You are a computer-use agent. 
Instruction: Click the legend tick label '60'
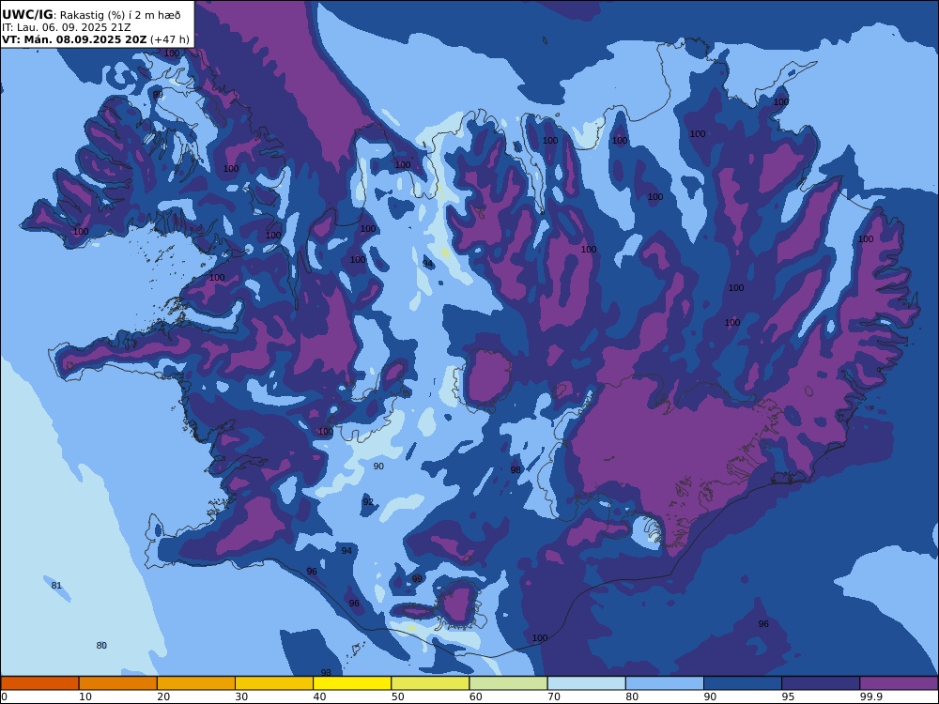pos(476,696)
